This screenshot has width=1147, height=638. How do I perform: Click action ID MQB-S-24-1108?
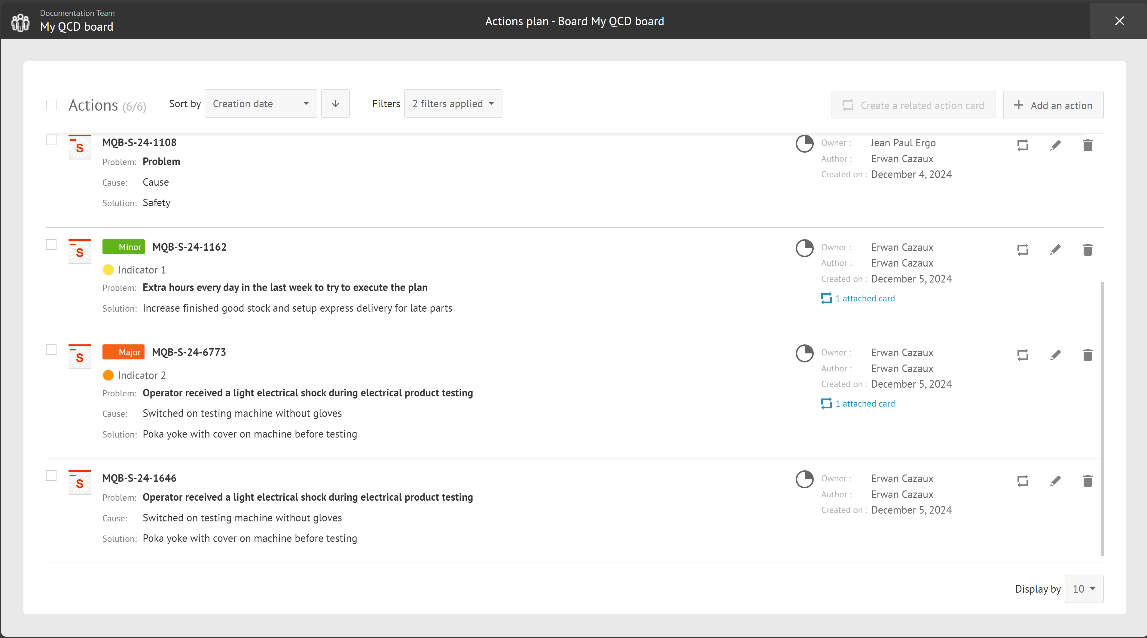click(139, 142)
